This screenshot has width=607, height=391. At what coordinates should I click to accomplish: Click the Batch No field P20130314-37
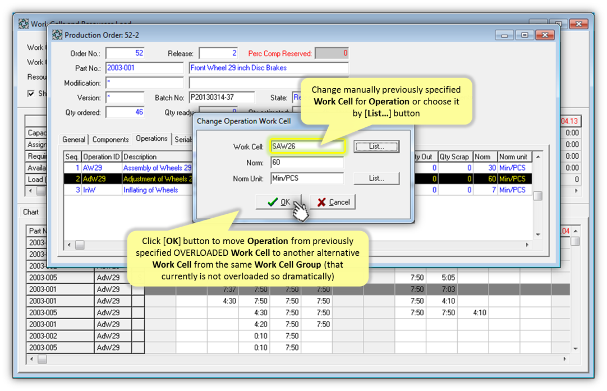(222, 98)
